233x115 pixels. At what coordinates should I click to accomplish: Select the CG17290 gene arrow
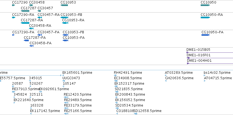[13, 5]
